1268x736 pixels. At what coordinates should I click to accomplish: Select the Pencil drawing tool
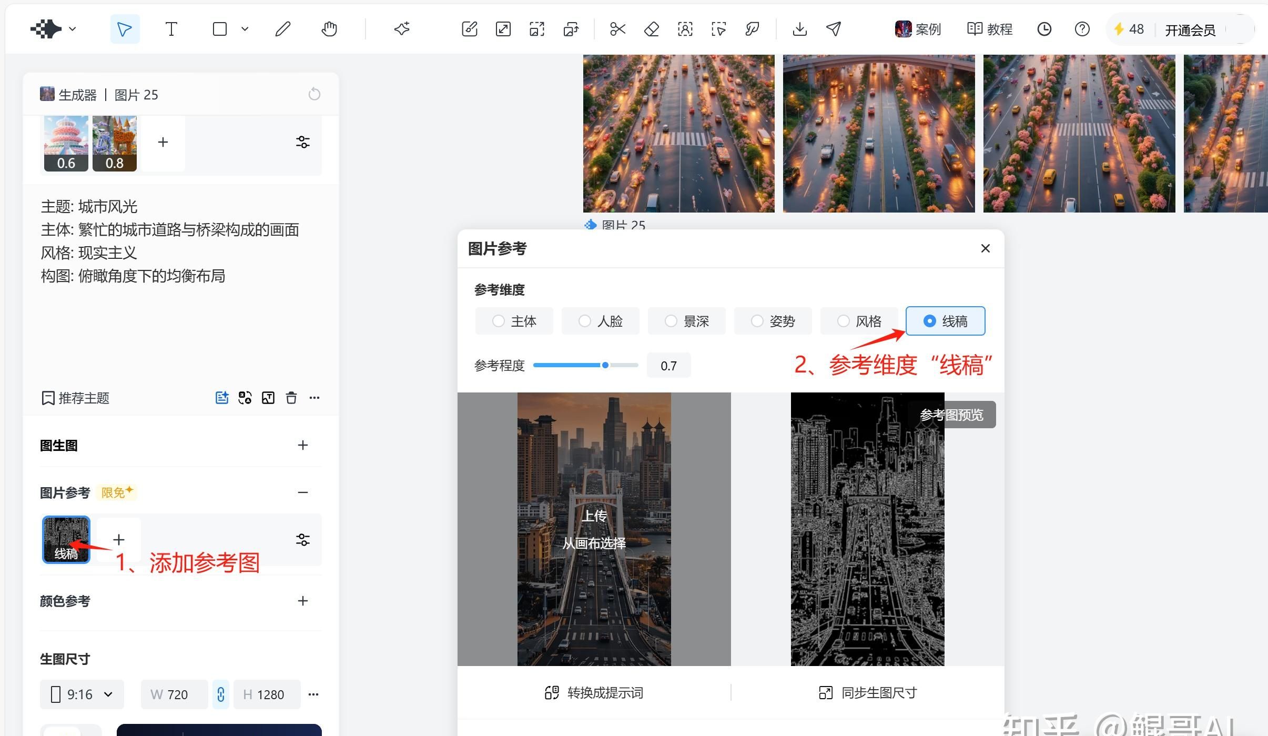coord(283,29)
